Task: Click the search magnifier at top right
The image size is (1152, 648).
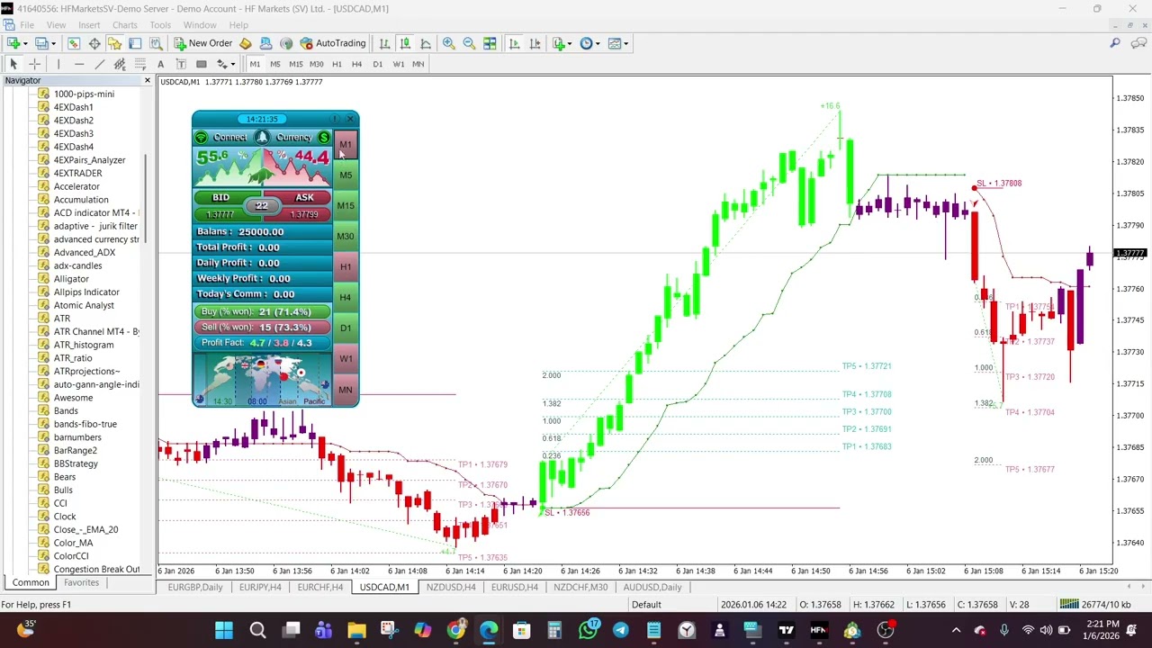Action: [1115, 43]
